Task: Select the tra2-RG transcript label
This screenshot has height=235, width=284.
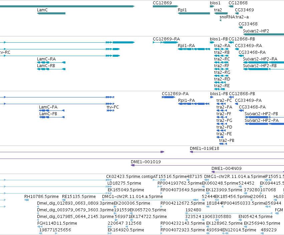Action: coord(222,72)
